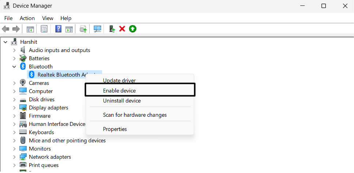Select the Keyboards label
Screen dimensions: 354x173
pos(41,132)
